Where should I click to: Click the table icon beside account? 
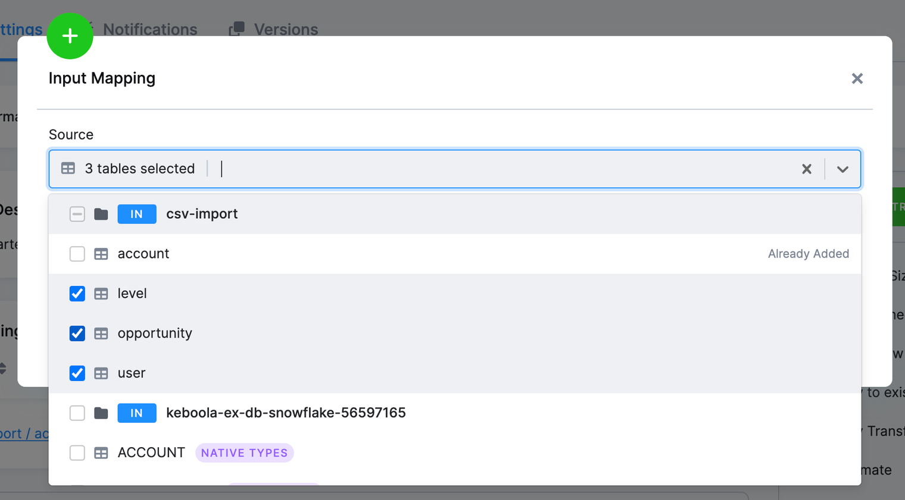(x=101, y=254)
